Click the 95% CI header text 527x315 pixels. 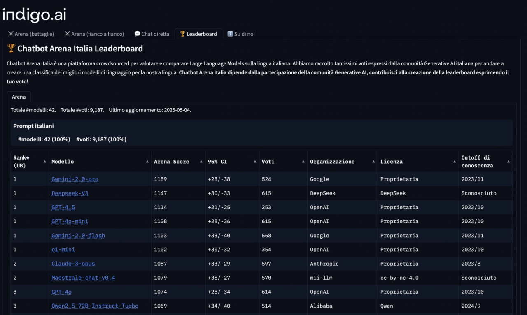[x=217, y=162]
